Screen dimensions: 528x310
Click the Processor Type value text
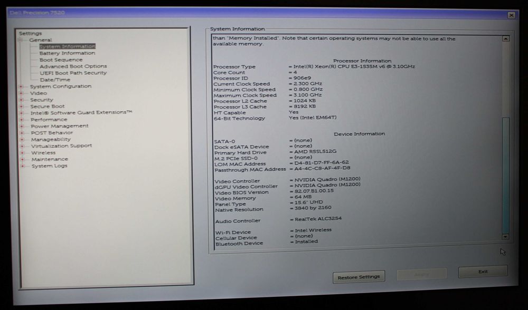(354, 66)
